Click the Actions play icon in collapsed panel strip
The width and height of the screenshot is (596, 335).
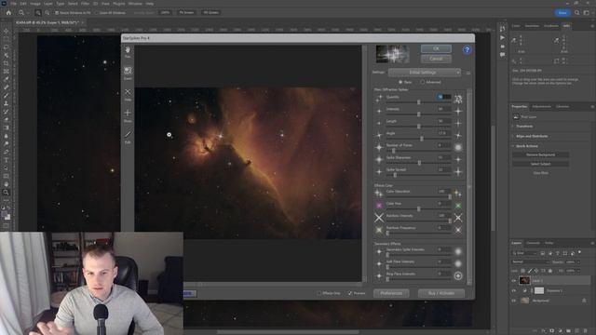(x=503, y=37)
